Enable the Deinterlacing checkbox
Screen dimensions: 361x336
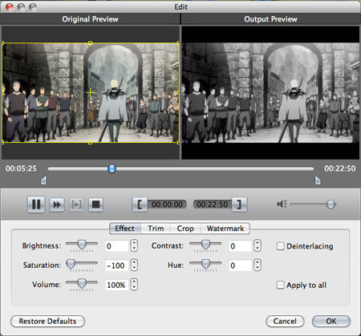coord(280,246)
